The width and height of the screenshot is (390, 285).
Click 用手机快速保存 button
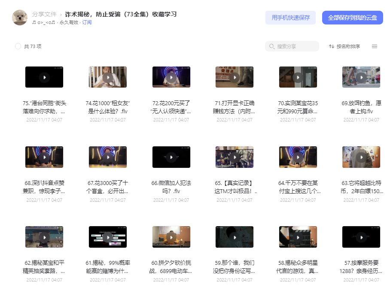(x=290, y=18)
